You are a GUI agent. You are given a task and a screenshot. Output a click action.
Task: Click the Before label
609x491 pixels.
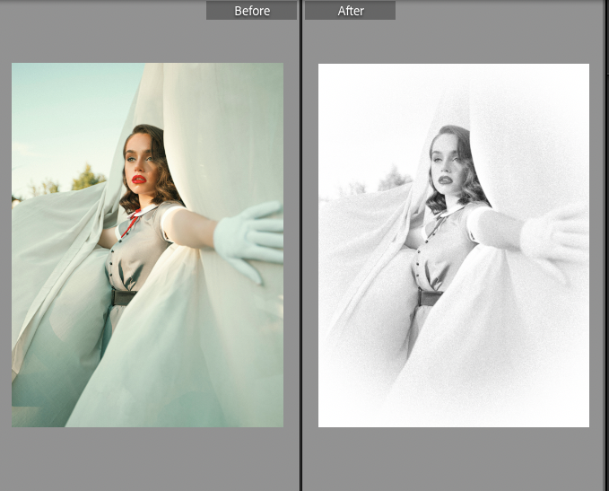coord(251,11)
